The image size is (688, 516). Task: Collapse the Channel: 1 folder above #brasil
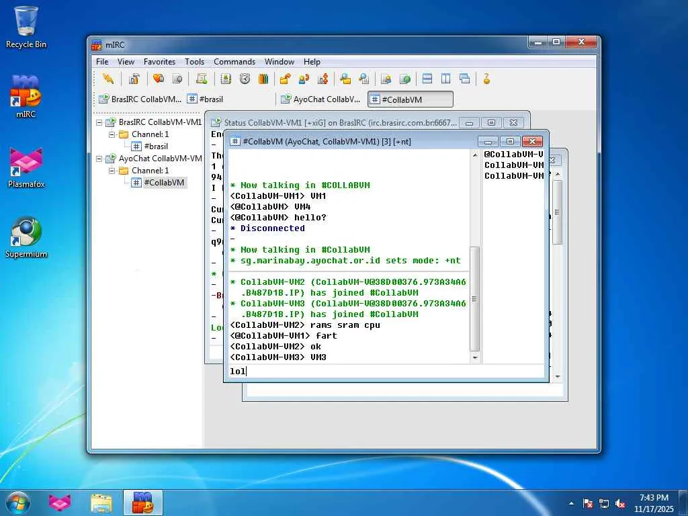click(x=112, y=134)
